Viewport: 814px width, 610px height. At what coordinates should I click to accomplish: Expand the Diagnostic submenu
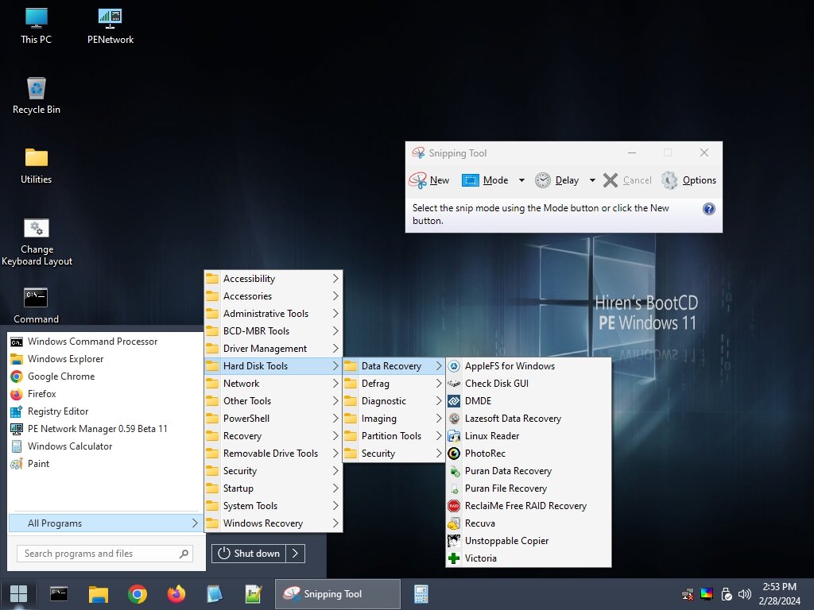393,401
